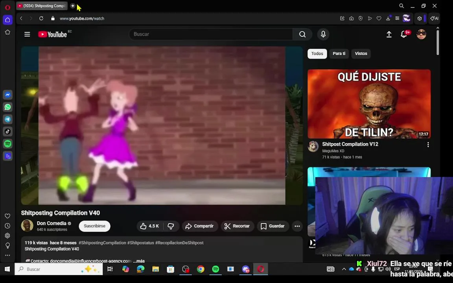453x283 pixels.
Task: Start voice search with microphone
Action: click(x=323, y=34)
